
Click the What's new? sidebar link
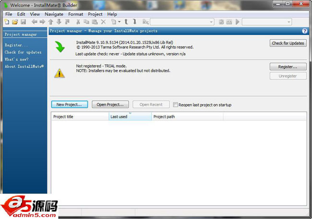point(17,59)
